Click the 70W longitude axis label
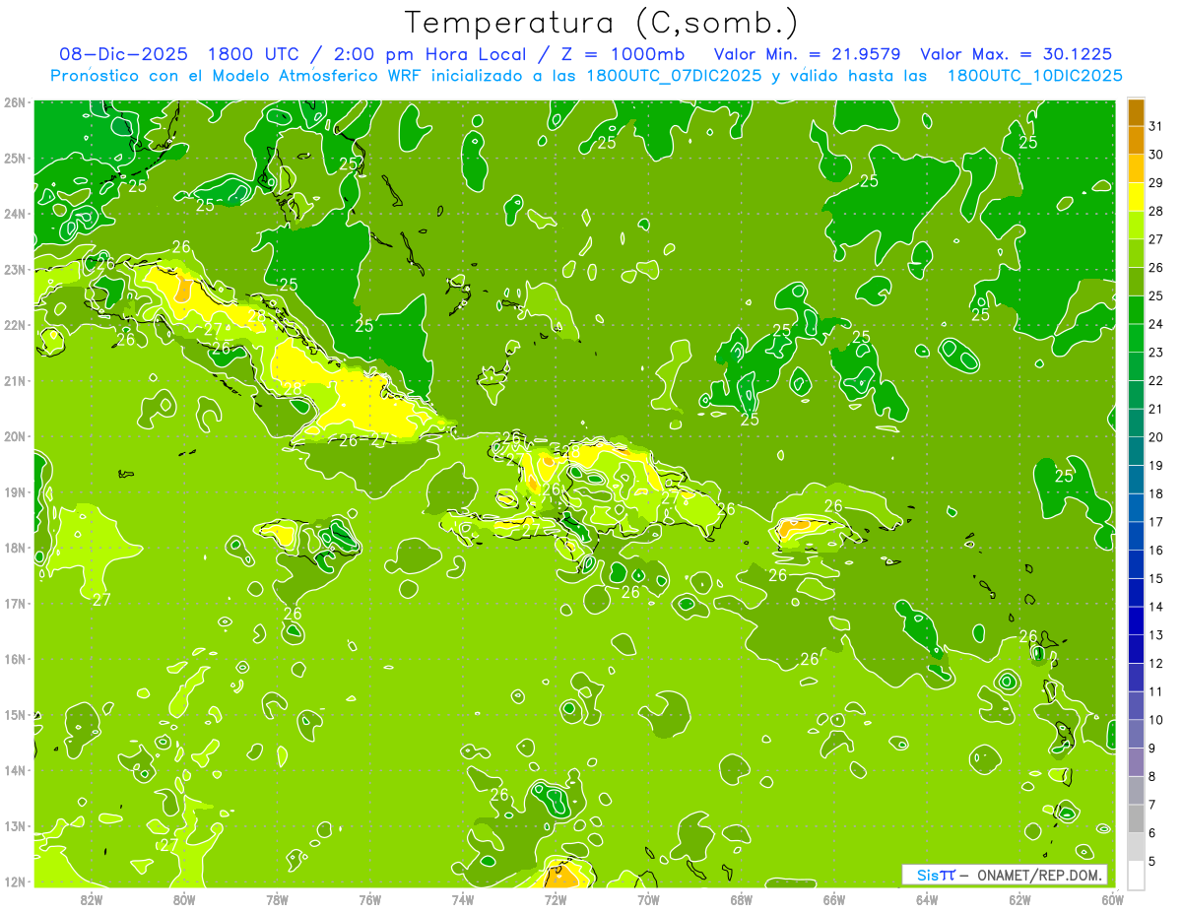 (648, 899)
